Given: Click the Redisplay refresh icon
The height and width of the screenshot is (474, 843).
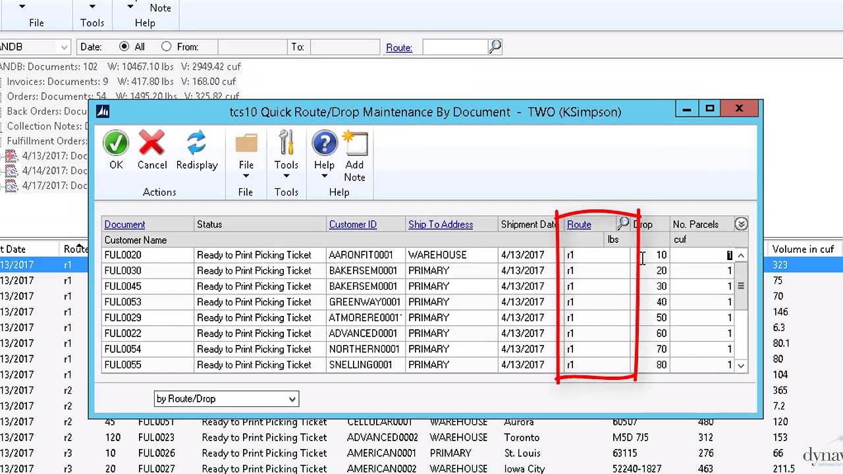Looking at the screenshot, I should 196,144.
